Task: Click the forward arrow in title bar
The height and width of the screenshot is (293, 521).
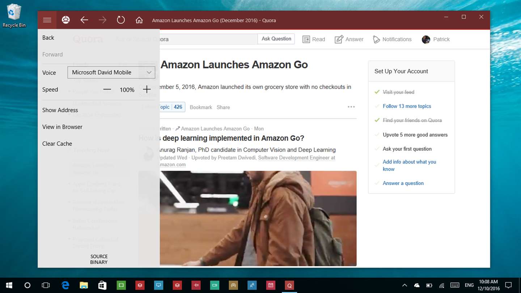Action: 102,20
